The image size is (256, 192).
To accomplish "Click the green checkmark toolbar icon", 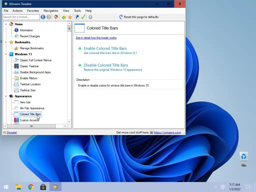I will point(83,17).
